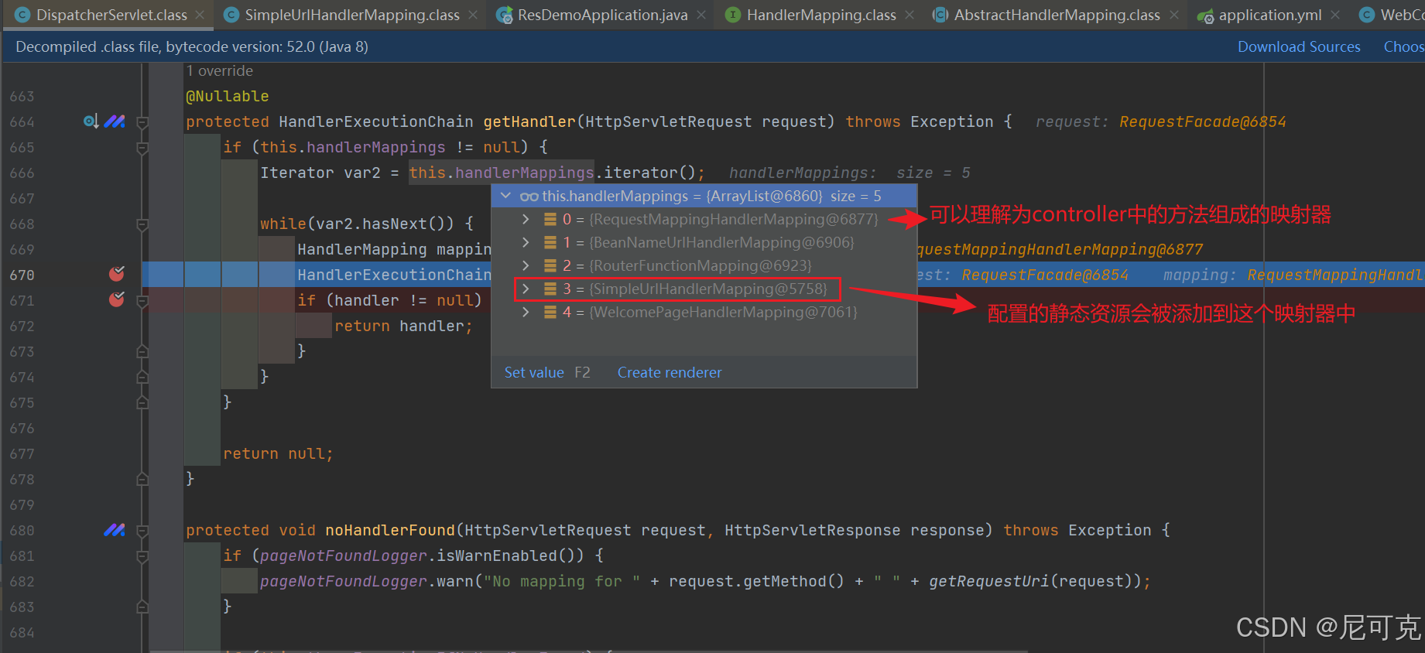Close the AbstractHandlerMapping.class tab
1425x653 pixels.
1174,15
